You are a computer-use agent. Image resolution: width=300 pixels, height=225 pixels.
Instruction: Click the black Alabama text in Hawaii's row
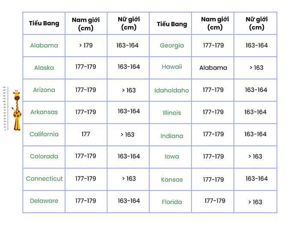(213, 68)
